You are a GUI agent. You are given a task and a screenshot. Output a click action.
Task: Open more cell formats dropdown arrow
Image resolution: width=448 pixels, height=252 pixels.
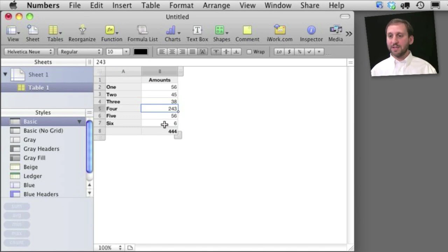(x=319, y=51)
